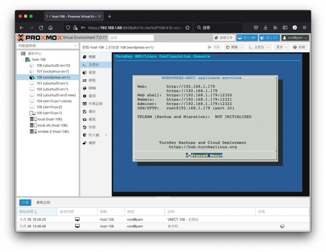Select Advanced Menu in console
This screenshot has width=326, height=252.
tap(204, 156)
